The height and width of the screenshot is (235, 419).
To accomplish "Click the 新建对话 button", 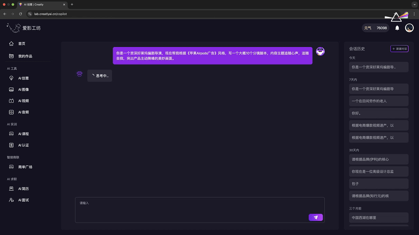I will [x=399, y=49].
